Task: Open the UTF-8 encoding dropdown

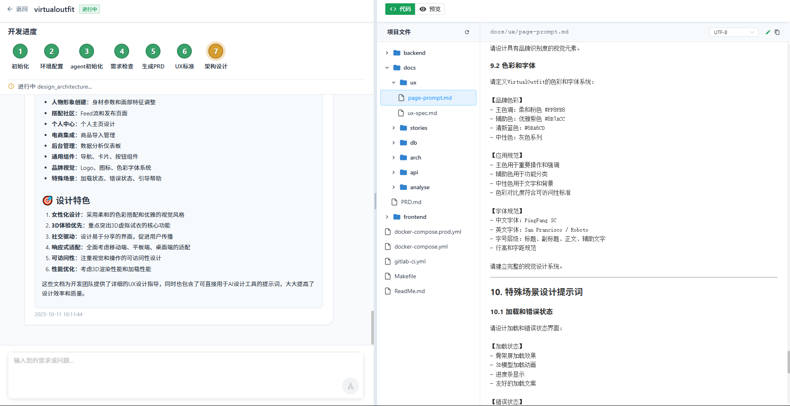Action: (x=733, y=32)
